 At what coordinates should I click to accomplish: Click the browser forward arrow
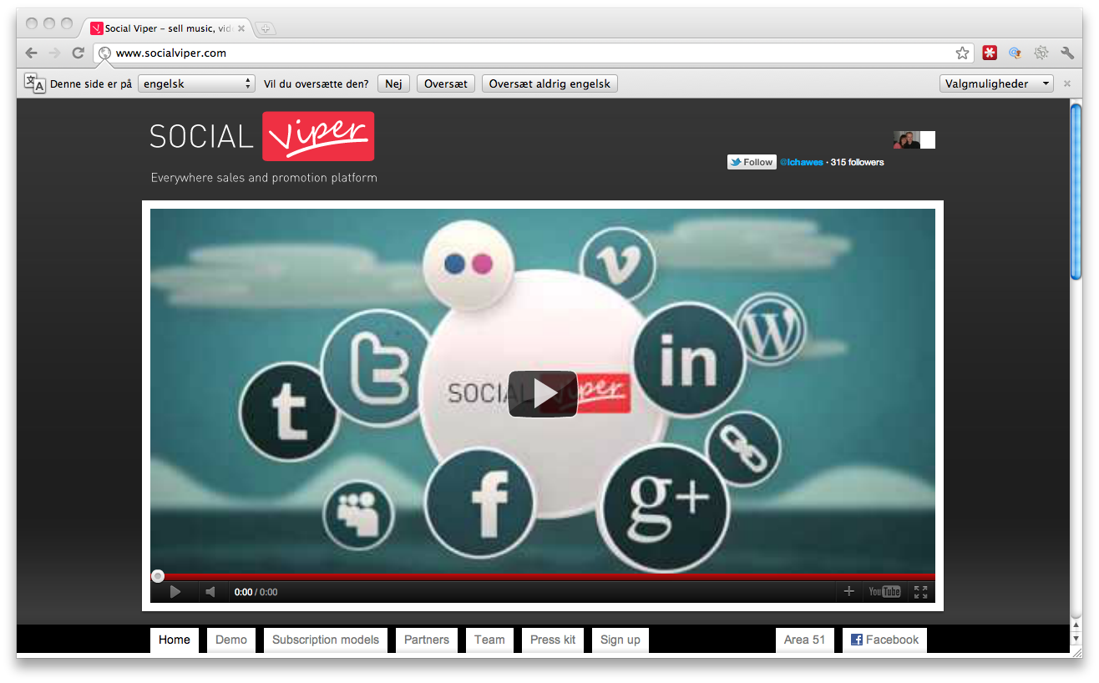coord(54,53)
